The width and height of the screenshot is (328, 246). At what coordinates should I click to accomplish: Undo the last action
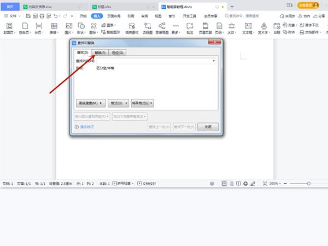point(55,16)
